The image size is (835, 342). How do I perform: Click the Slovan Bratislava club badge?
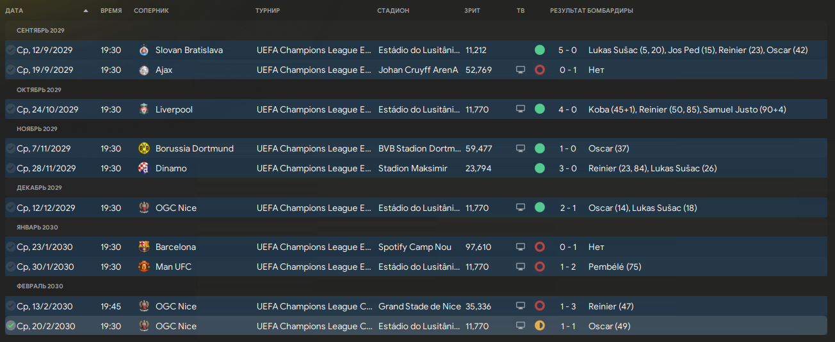pyautogui.click(x=143, y=50)
